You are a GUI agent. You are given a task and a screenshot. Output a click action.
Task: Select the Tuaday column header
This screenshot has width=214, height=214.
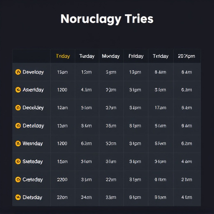[87, 56]
